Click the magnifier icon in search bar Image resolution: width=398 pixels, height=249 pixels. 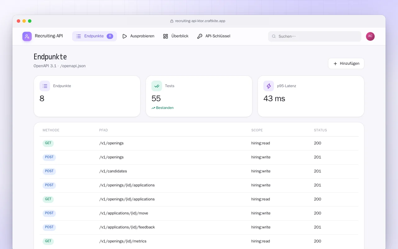pyautogui.click(x=274, y=36)
